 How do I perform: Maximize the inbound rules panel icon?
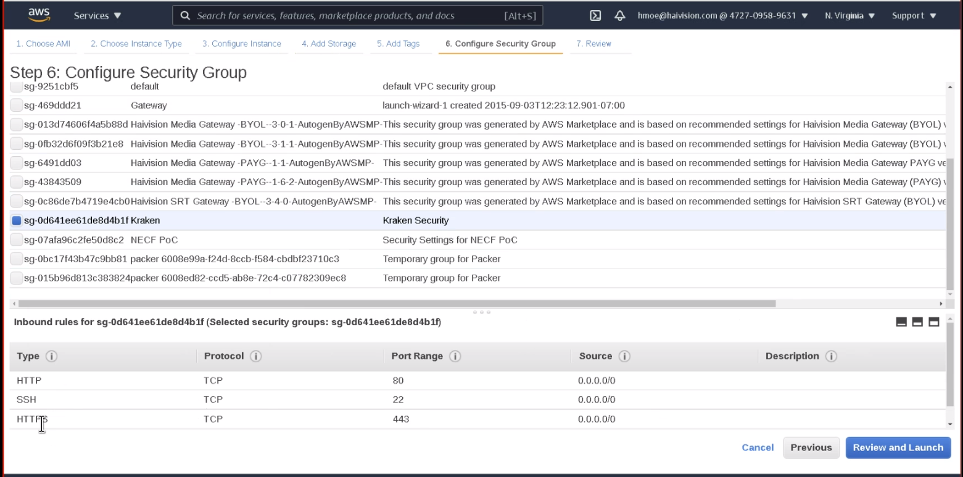[x=933, y=321]
